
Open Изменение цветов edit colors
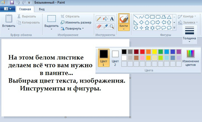point(190,58)
